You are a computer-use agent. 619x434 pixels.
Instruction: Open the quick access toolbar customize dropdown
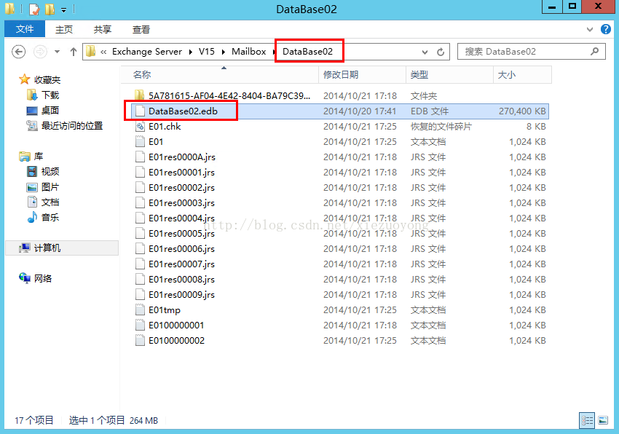pyautogui.click(x=63, y=9)
